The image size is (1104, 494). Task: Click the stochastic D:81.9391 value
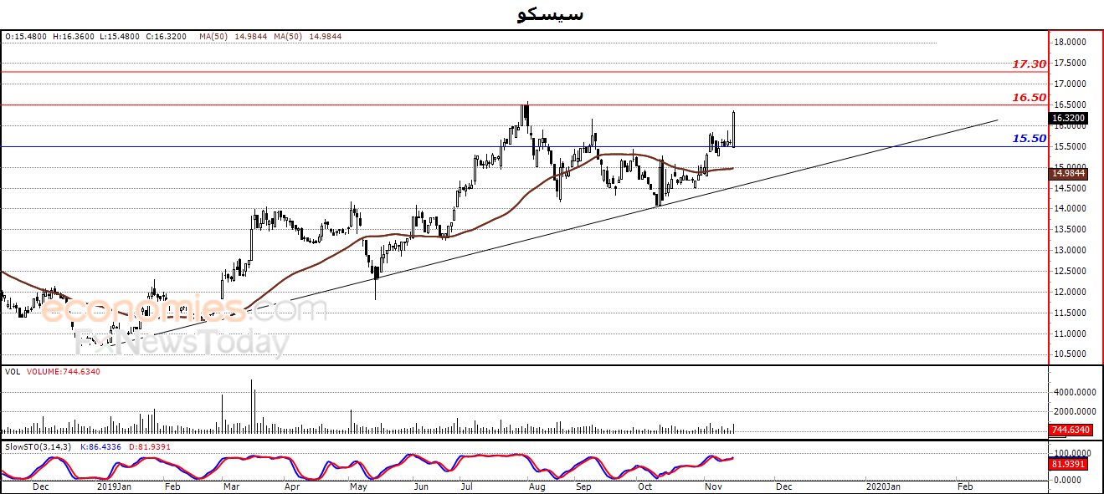point(150,447)
